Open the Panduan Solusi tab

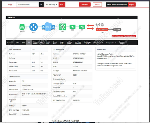coord(122,43)
